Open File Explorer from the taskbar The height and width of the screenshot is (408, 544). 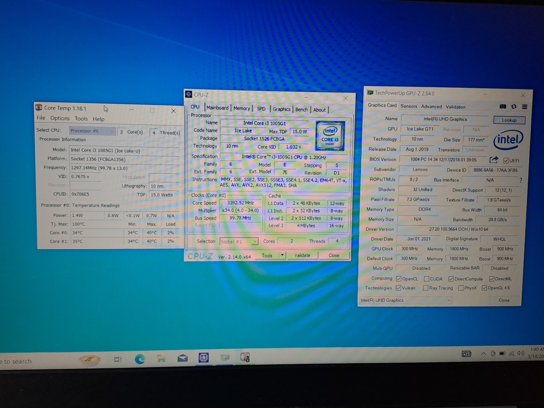161,359
